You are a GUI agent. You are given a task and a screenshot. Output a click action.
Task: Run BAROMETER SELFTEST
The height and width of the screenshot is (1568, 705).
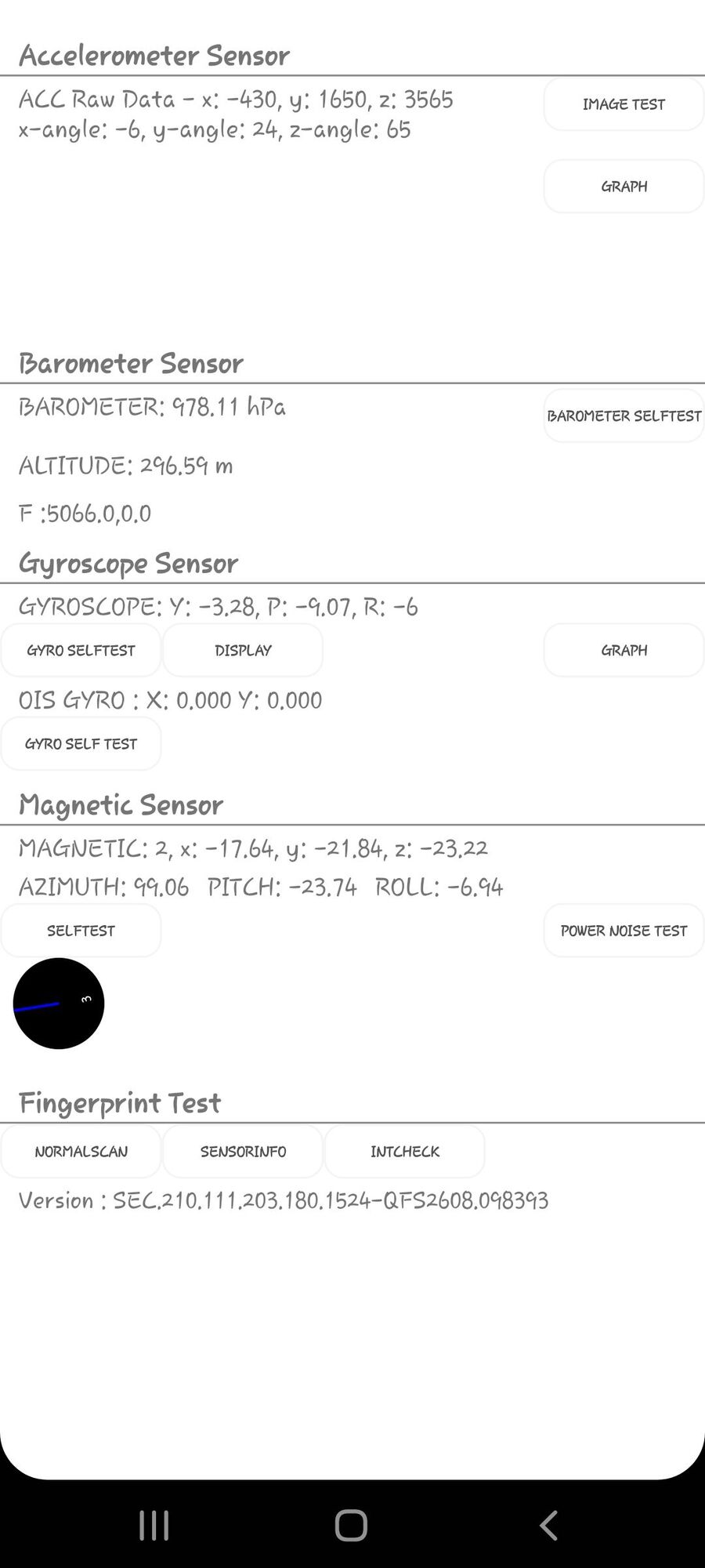point(624,416)
